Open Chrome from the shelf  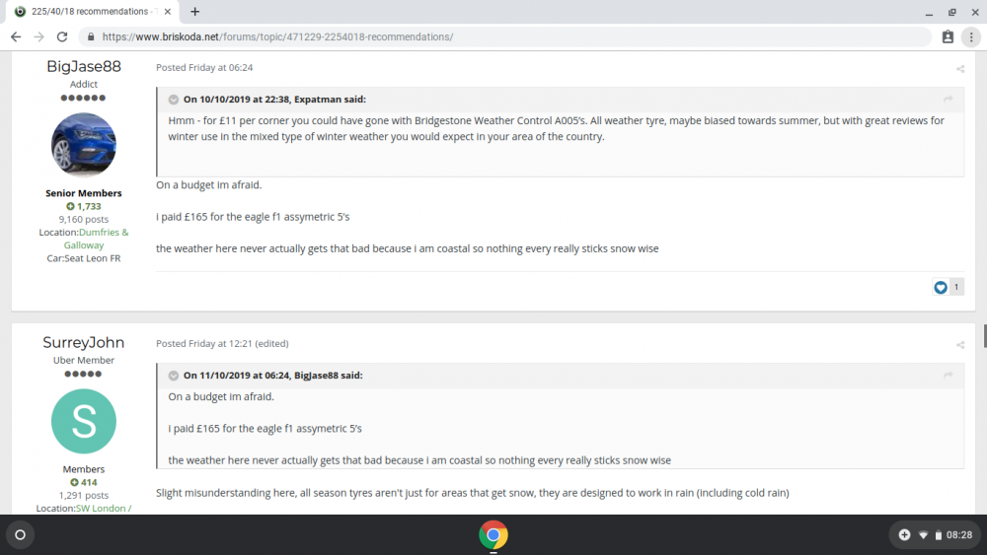point(493,535)
